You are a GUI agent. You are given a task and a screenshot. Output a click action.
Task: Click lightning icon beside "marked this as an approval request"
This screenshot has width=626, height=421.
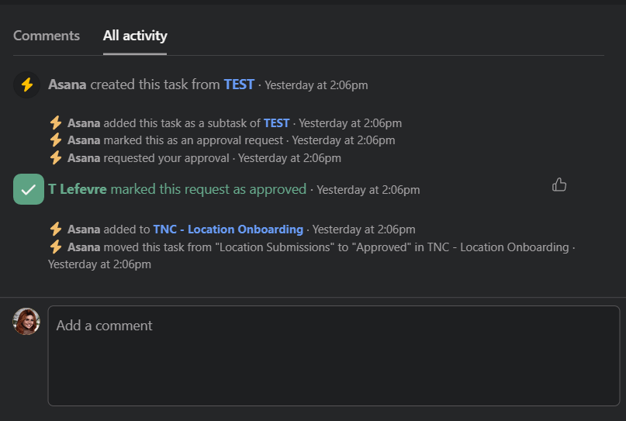56,140
